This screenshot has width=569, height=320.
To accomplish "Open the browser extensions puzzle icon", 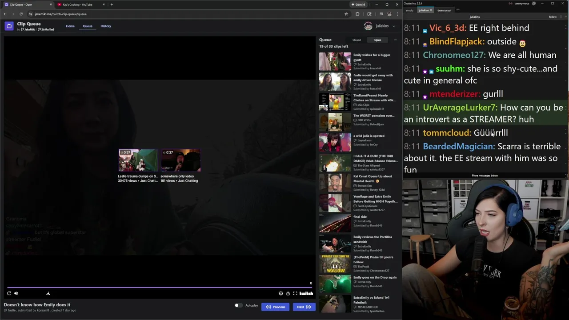I will [x=357, y=14].
